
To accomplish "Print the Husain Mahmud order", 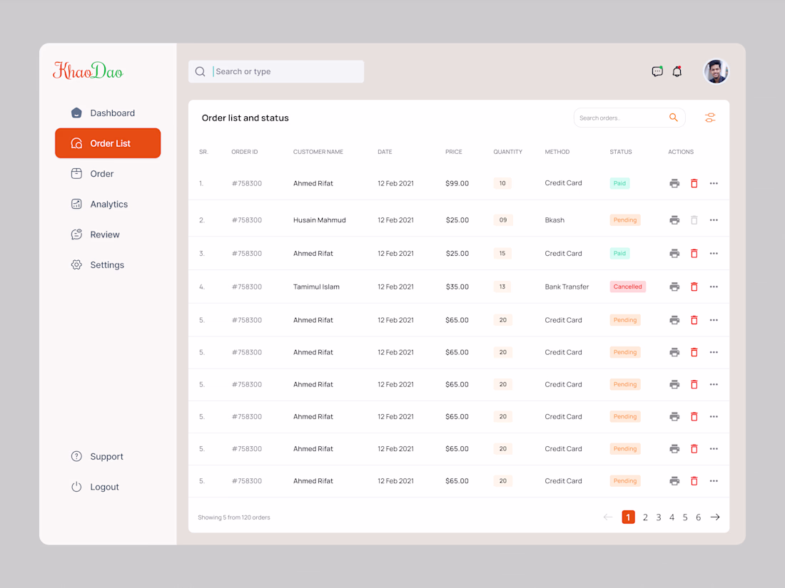I will (x=674, y=220).
